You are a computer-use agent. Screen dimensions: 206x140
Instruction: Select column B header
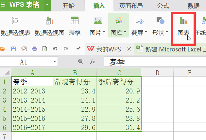75,73
